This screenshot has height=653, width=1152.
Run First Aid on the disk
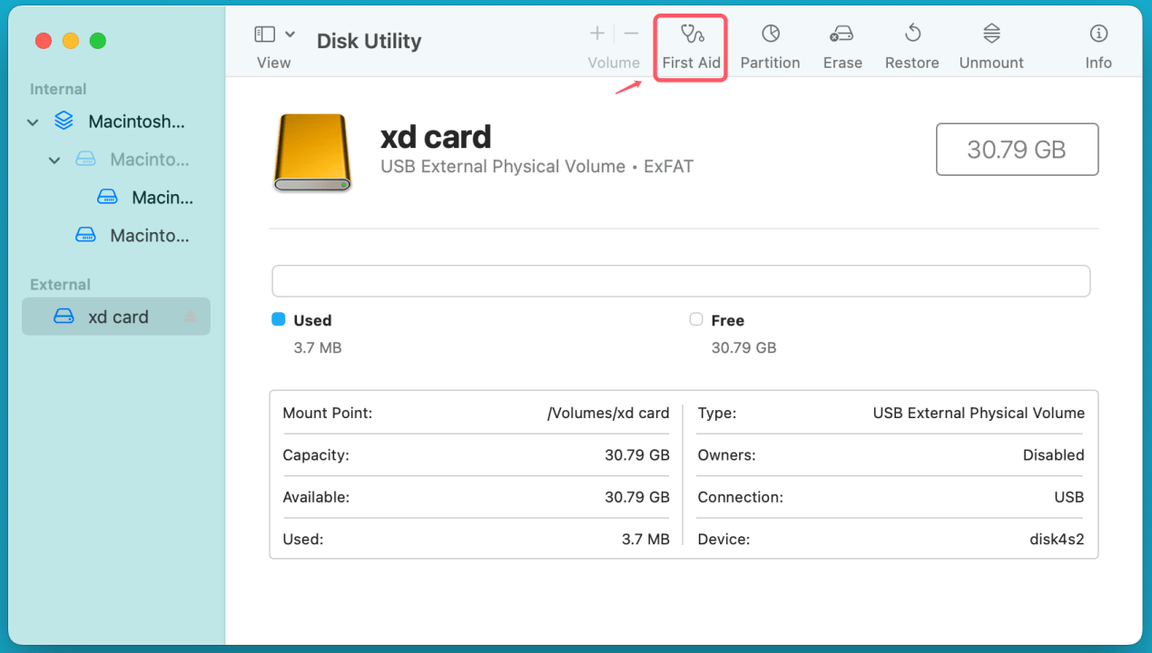coord(691,46)
